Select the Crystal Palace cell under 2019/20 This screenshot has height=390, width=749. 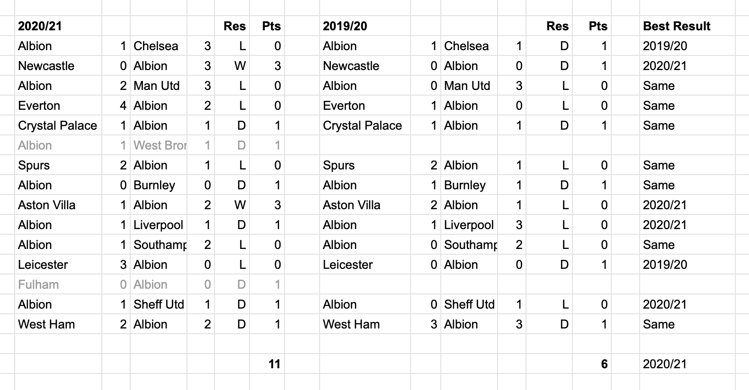point(365,125)
